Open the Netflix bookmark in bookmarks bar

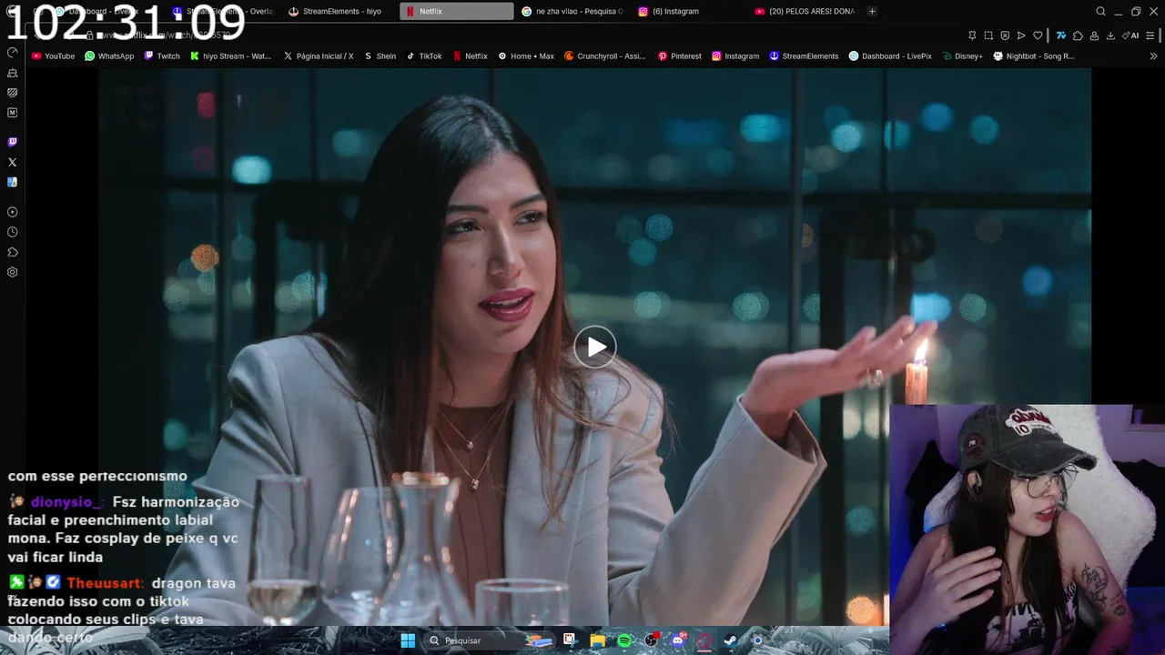[x=471, y=55]
